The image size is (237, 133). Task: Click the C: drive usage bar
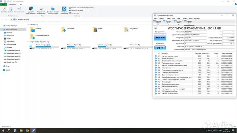tap(47, 47)
